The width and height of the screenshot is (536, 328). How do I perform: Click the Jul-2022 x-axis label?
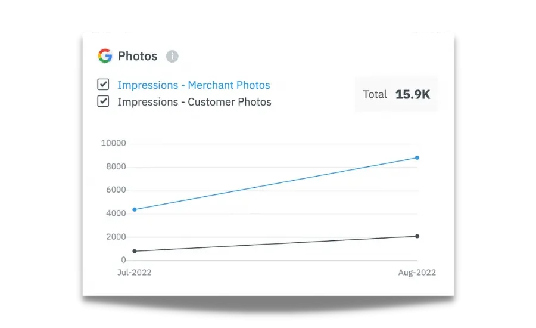point(134,273)
